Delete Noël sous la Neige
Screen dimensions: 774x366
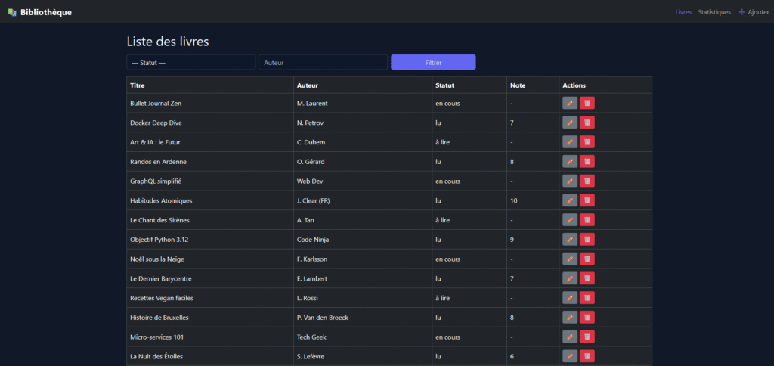point(587,259)
